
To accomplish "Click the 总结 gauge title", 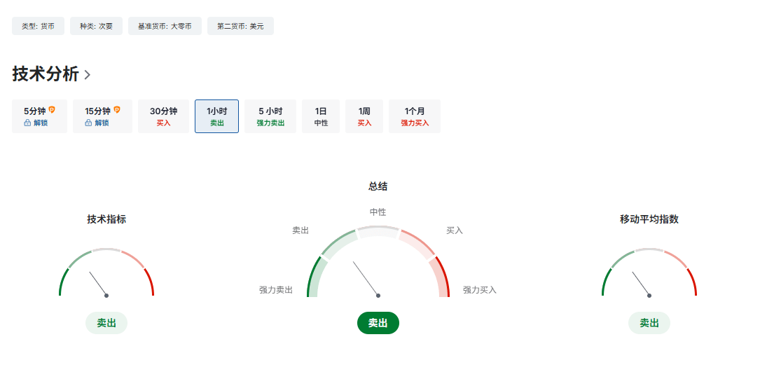I will pyautogui.click(x=378, y=186).
